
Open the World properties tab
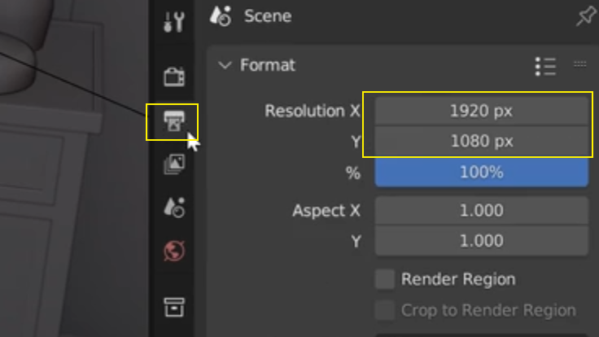pos(174,251)
